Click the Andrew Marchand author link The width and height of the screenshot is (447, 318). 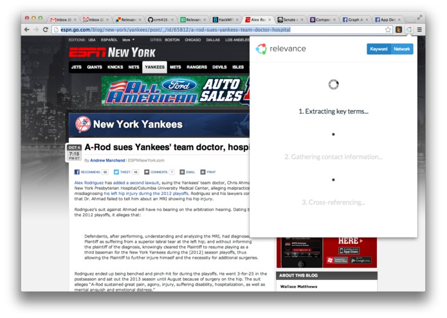[107, 160]
